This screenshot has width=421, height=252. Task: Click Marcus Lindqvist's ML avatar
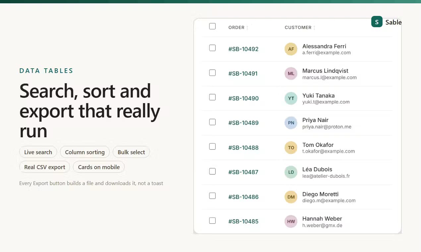point(291,74)
